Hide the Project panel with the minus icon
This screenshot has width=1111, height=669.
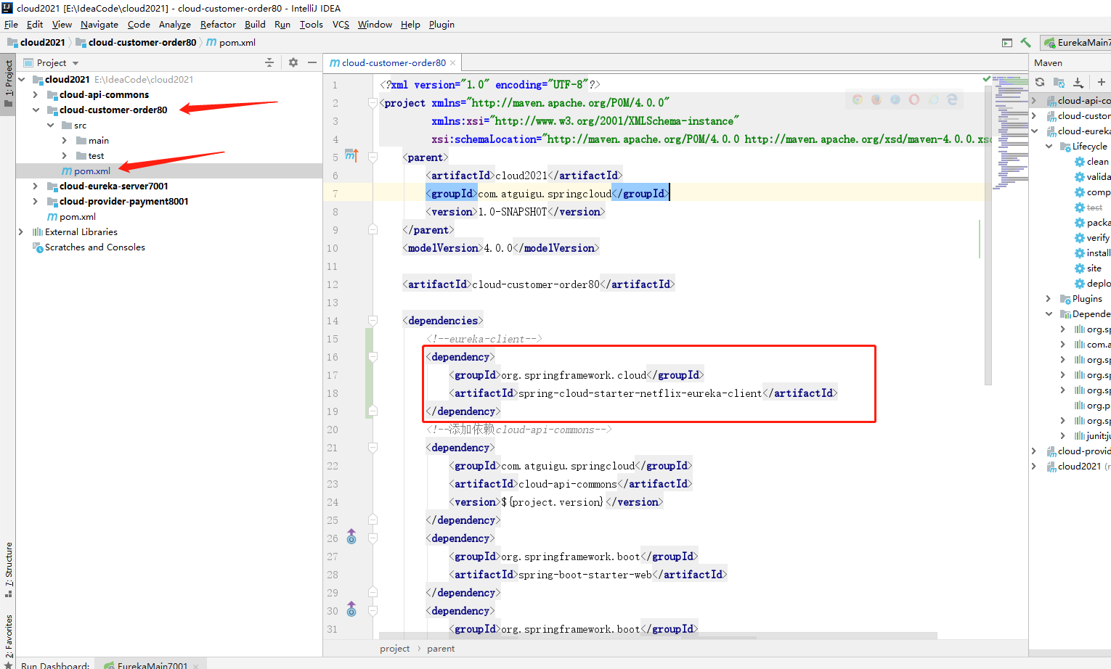(312, 62)
